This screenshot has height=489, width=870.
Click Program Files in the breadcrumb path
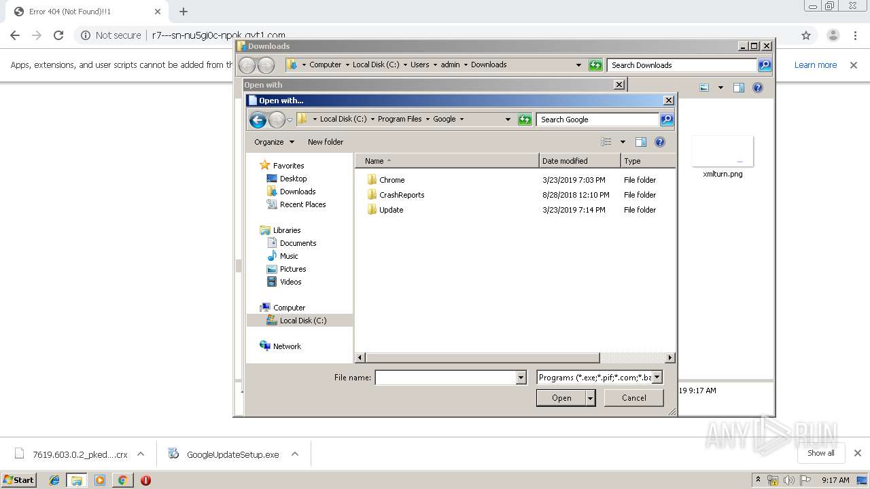click(x=400, y=119)
